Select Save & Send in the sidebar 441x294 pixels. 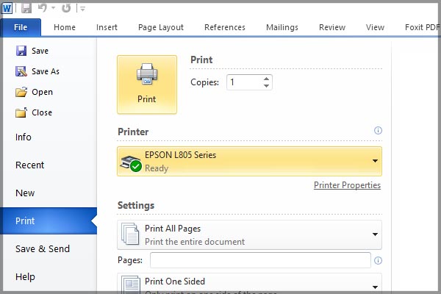coord(43,248)
